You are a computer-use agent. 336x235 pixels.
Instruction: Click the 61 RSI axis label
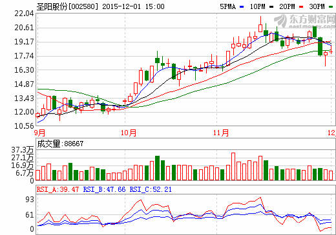tap(30, 215)
